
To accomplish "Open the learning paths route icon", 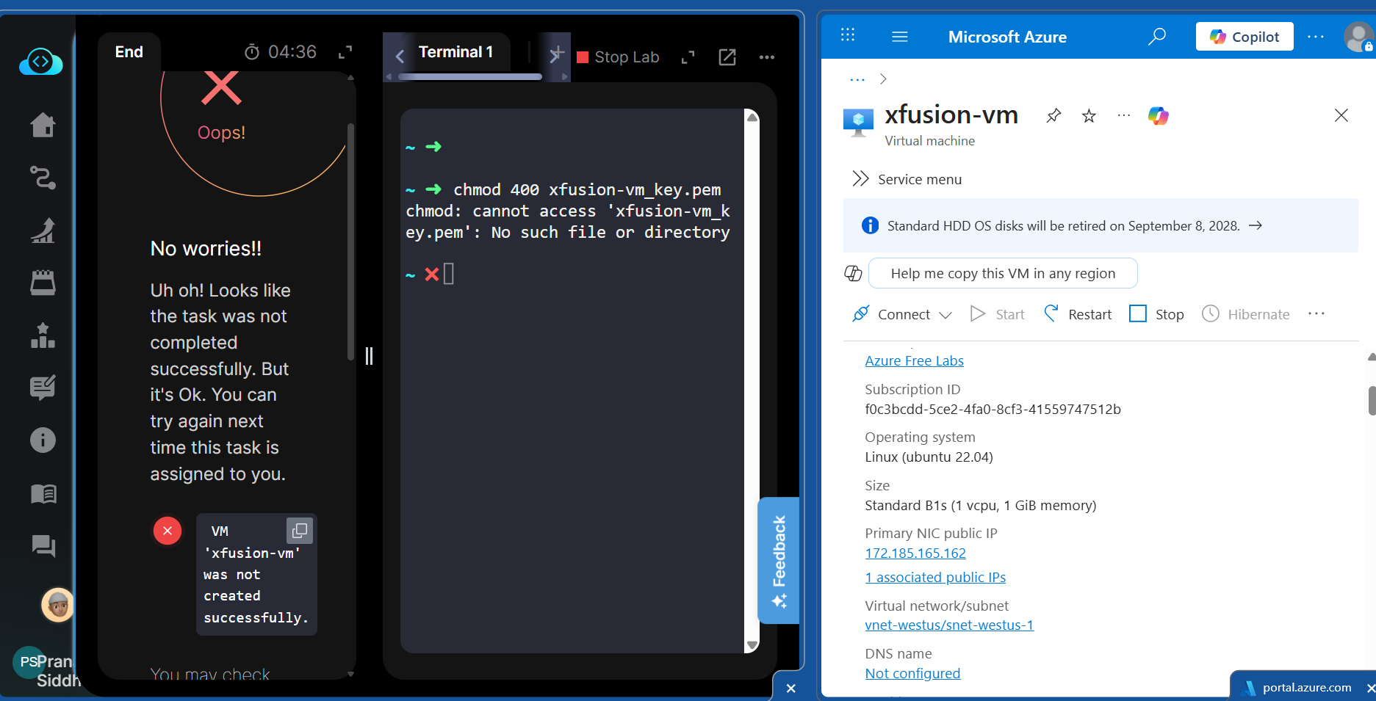I will [x=43, y=178].
